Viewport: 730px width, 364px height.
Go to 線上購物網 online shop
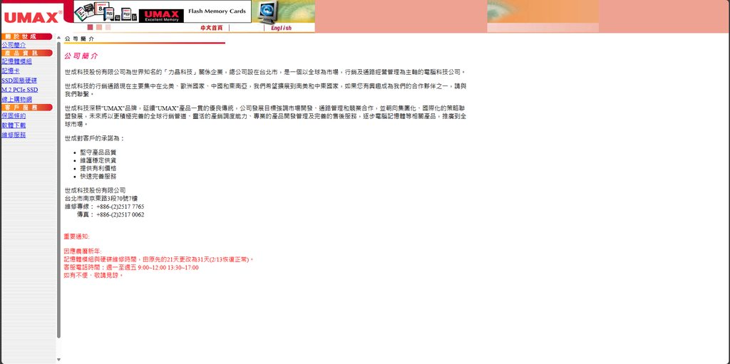[16, 99]
